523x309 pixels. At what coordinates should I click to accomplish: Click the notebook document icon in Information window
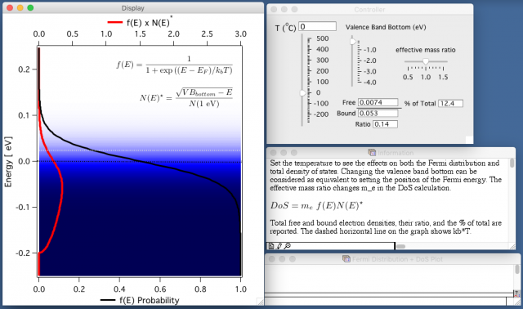271,246
